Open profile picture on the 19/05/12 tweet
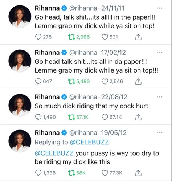Viewport: 172px width, 181px height. point(20,141)
